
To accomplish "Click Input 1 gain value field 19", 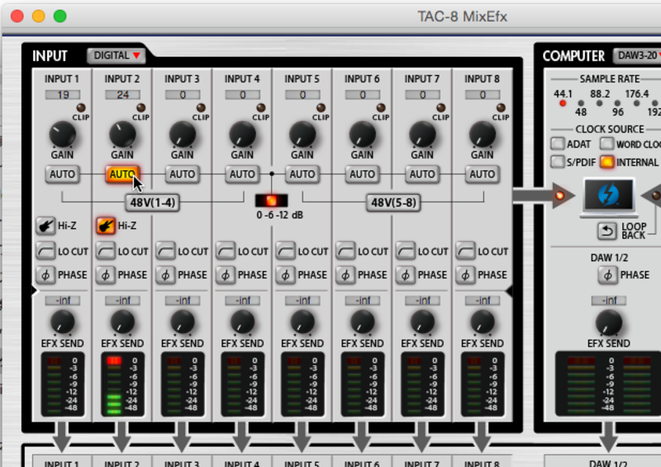I will (x=63, y=95).
